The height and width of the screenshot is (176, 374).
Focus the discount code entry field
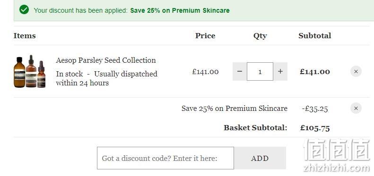[165, 158]
